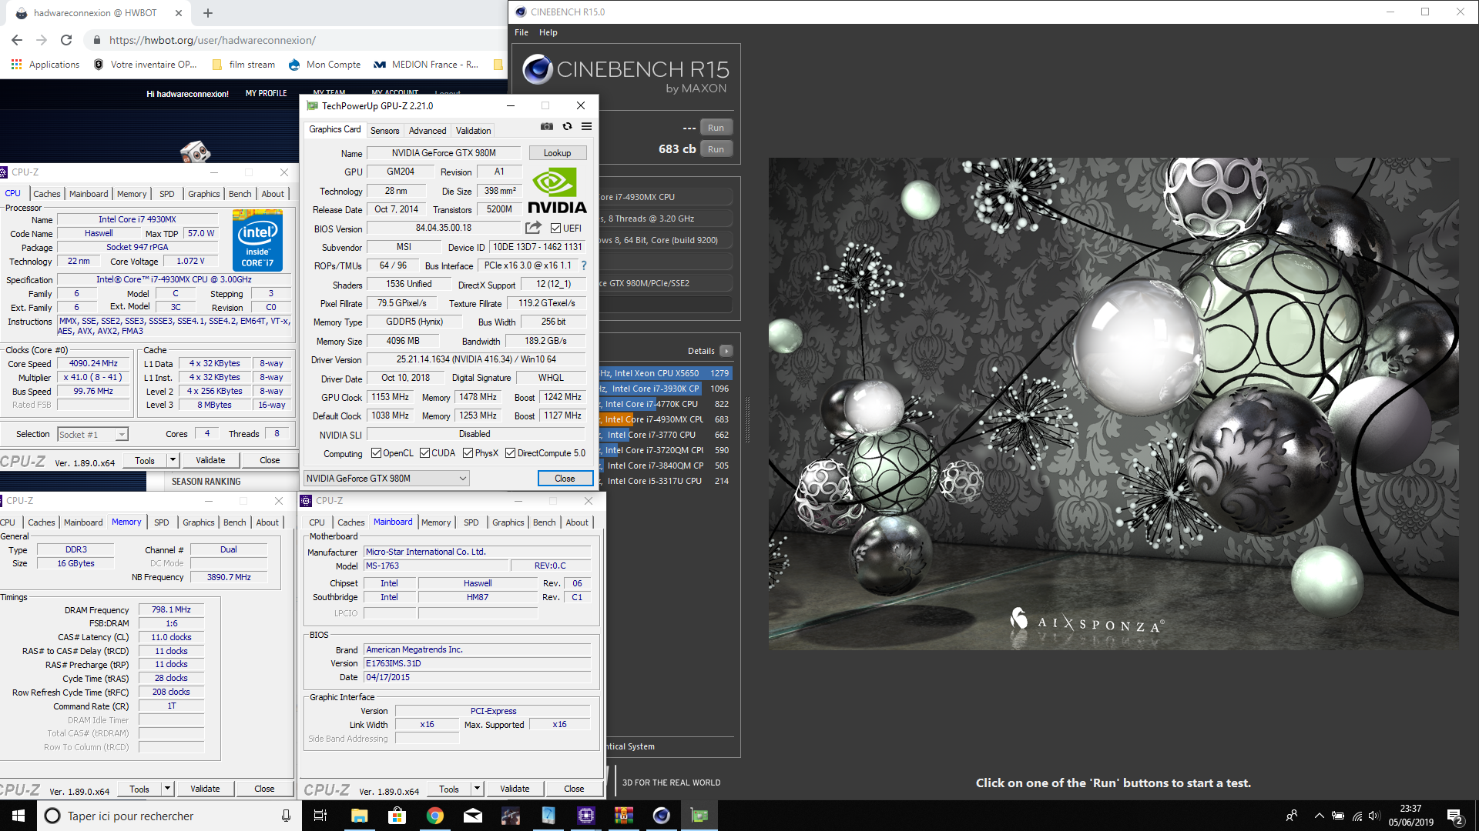Click the Chrome address bar URL

coord(212,40)
